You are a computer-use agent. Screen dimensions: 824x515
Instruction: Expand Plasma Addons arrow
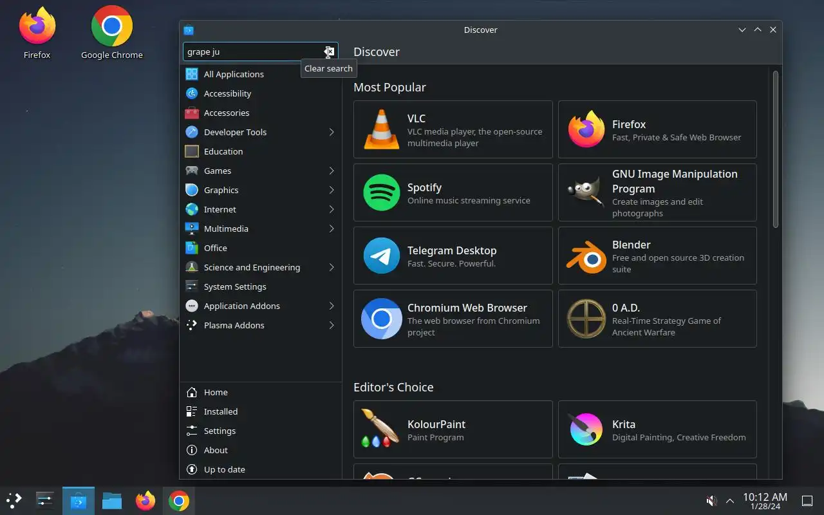(x=332, y=325)
